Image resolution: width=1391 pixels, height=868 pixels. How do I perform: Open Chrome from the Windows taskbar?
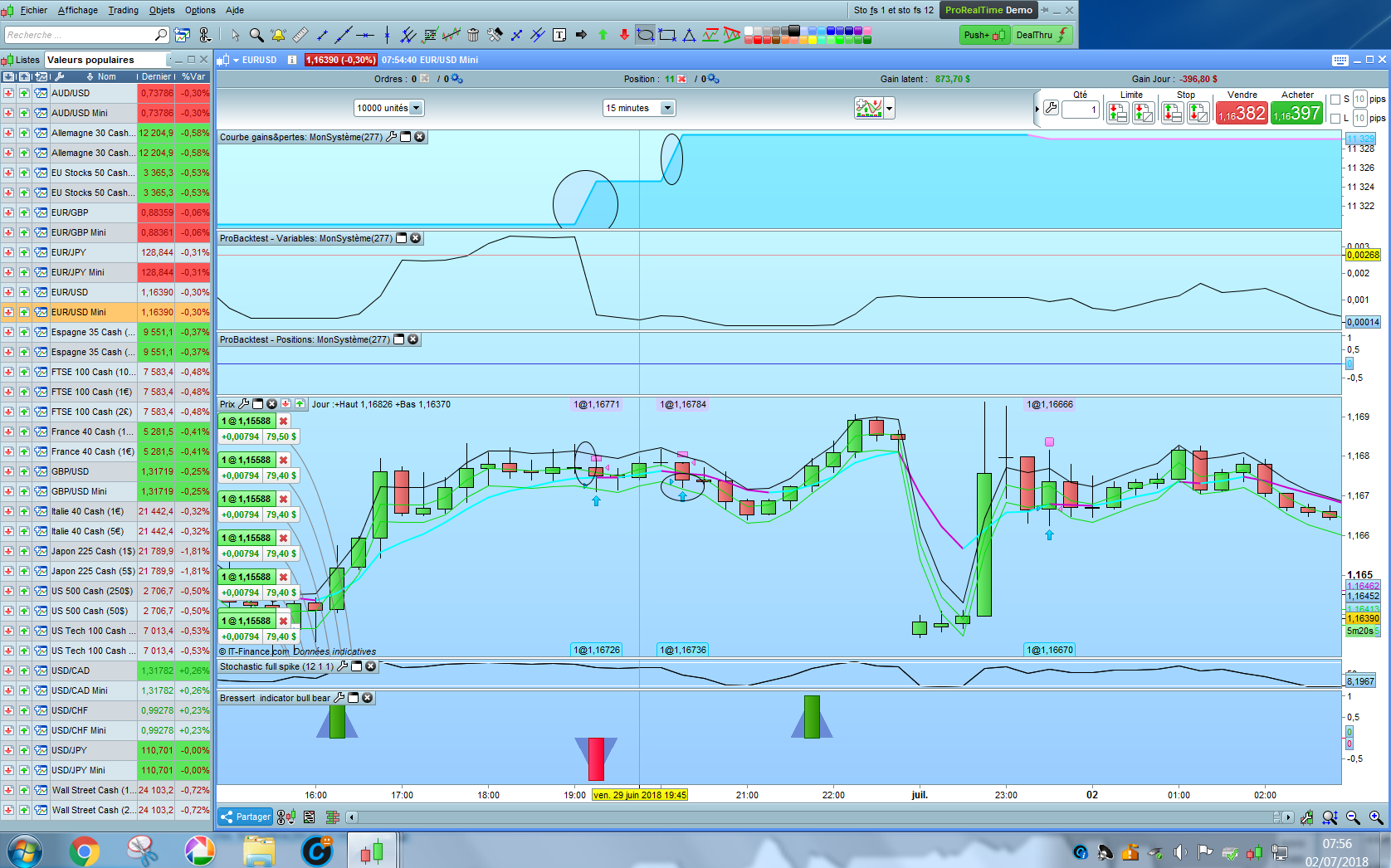(84, 851)
